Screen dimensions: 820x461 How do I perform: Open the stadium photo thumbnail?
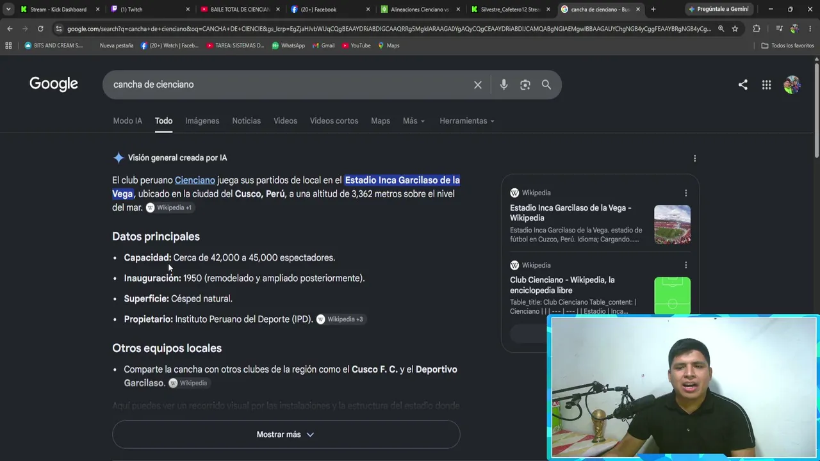672,224
